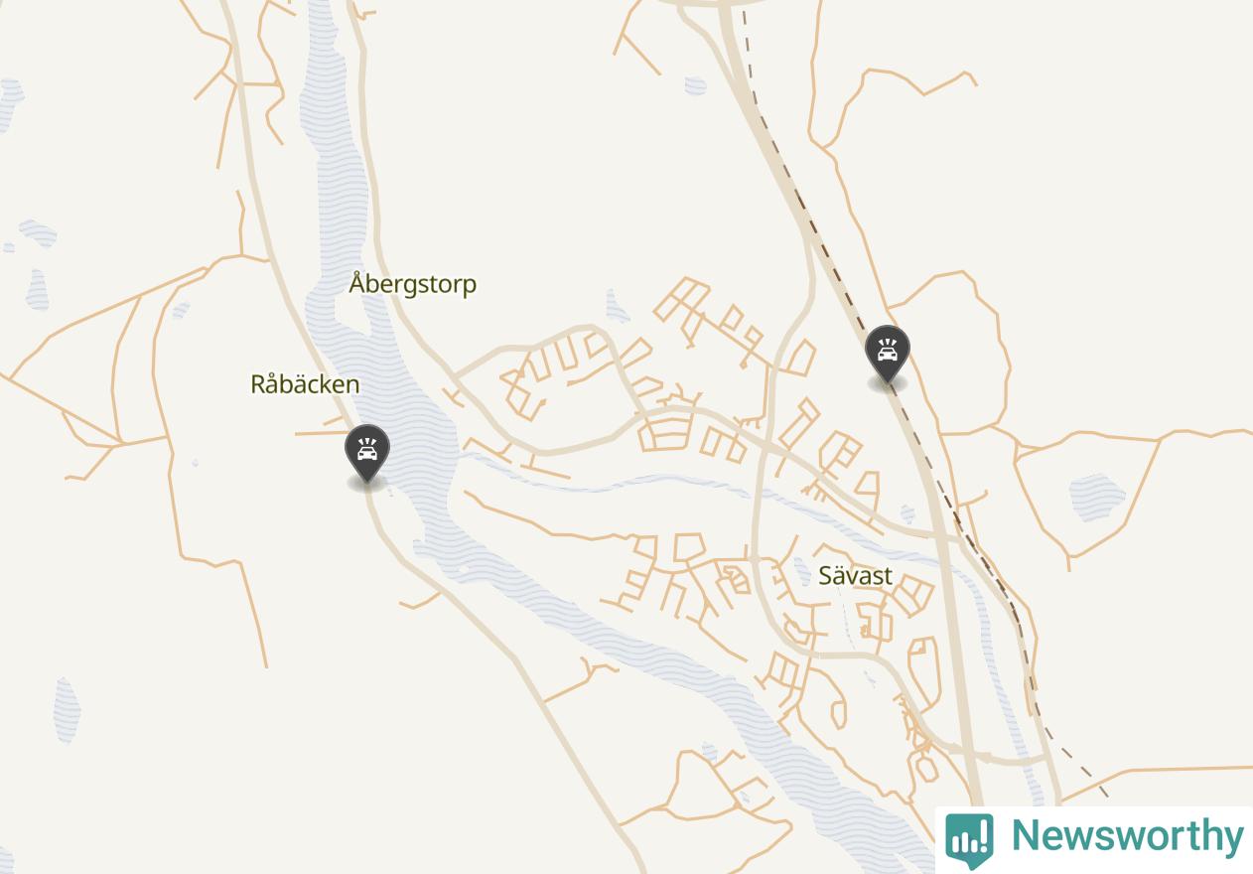Open the Newsworthy text link
Screen dimensions: 1253x874
point(1127,836)
